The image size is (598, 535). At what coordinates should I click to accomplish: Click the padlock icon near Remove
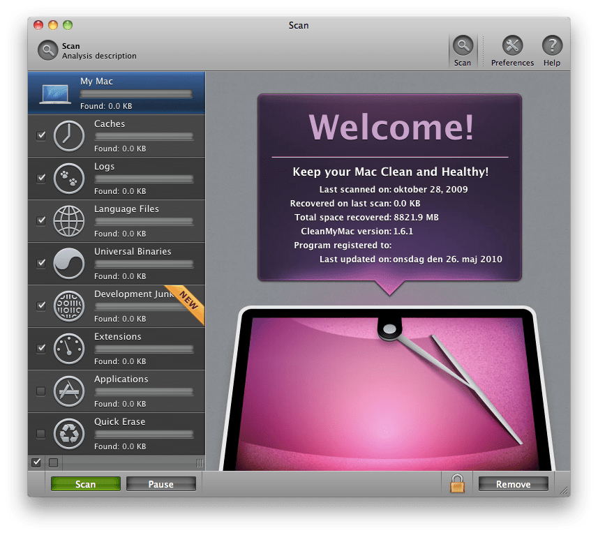[457, 483]
